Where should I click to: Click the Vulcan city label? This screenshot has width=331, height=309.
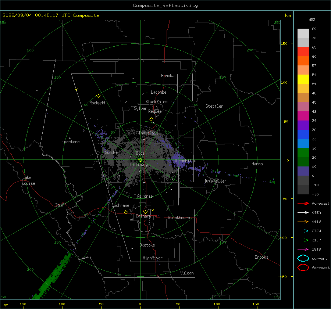coord(187,273)
